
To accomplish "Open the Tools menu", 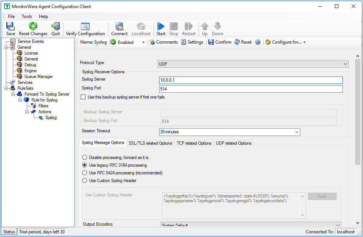I will point(27,16).
